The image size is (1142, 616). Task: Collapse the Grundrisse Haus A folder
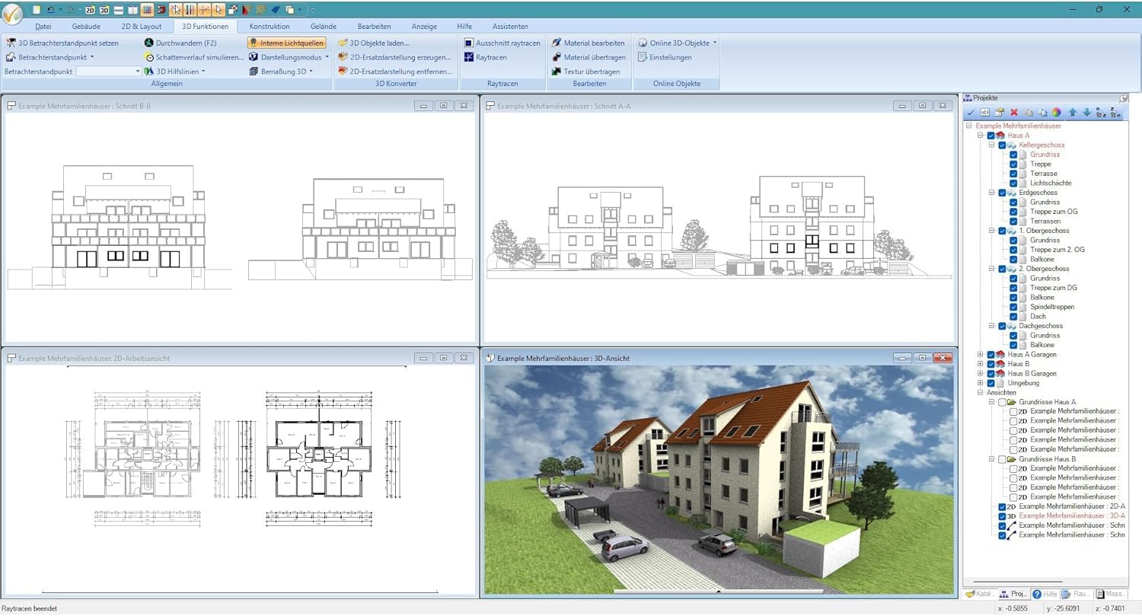coord(992,402)
